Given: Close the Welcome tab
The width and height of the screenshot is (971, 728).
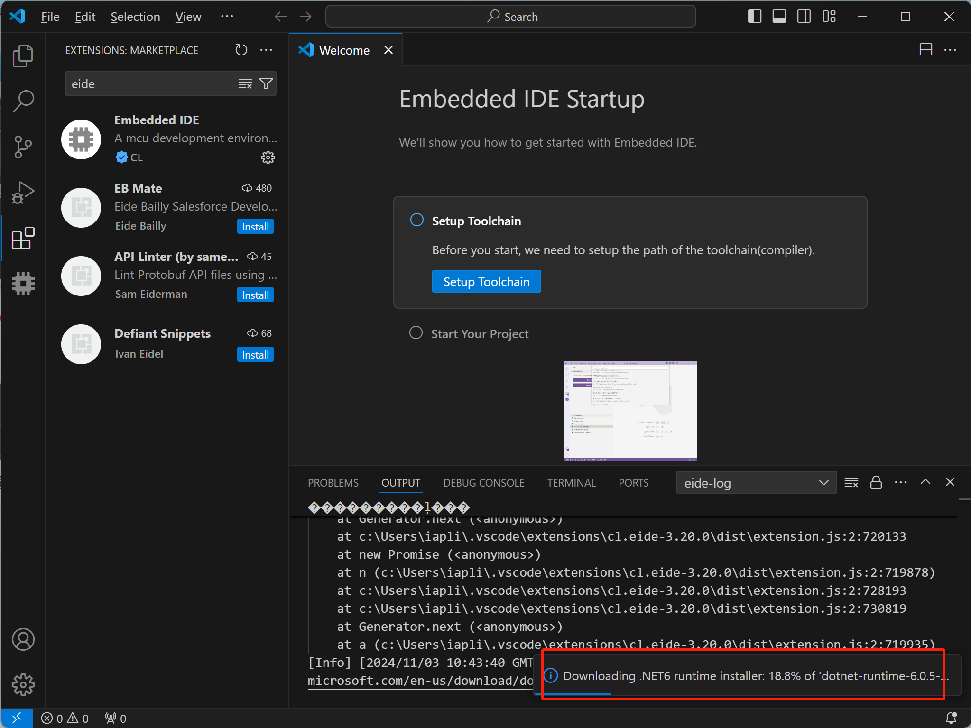Looking at the screenshot, I should (x=388, y=50).
